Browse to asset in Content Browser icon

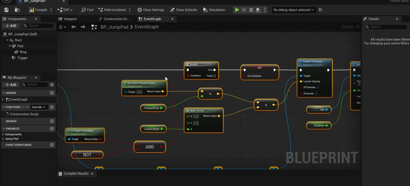coord(17,10)
